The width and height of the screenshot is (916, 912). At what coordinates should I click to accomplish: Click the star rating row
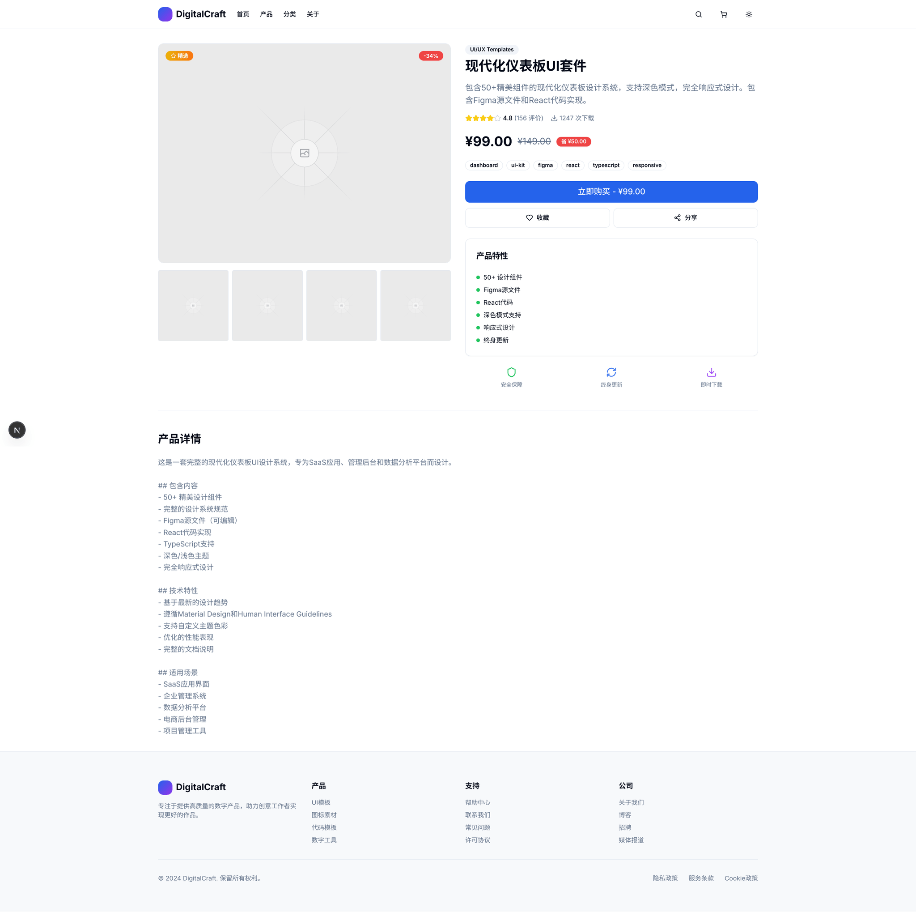coord(483,118)
